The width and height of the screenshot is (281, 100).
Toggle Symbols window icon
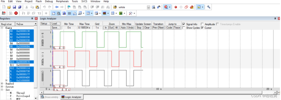64,13
